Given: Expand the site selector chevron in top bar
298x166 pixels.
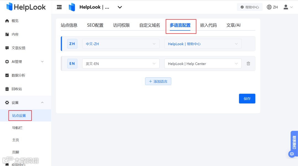Looking at the screenshot, I should point(119,7).
